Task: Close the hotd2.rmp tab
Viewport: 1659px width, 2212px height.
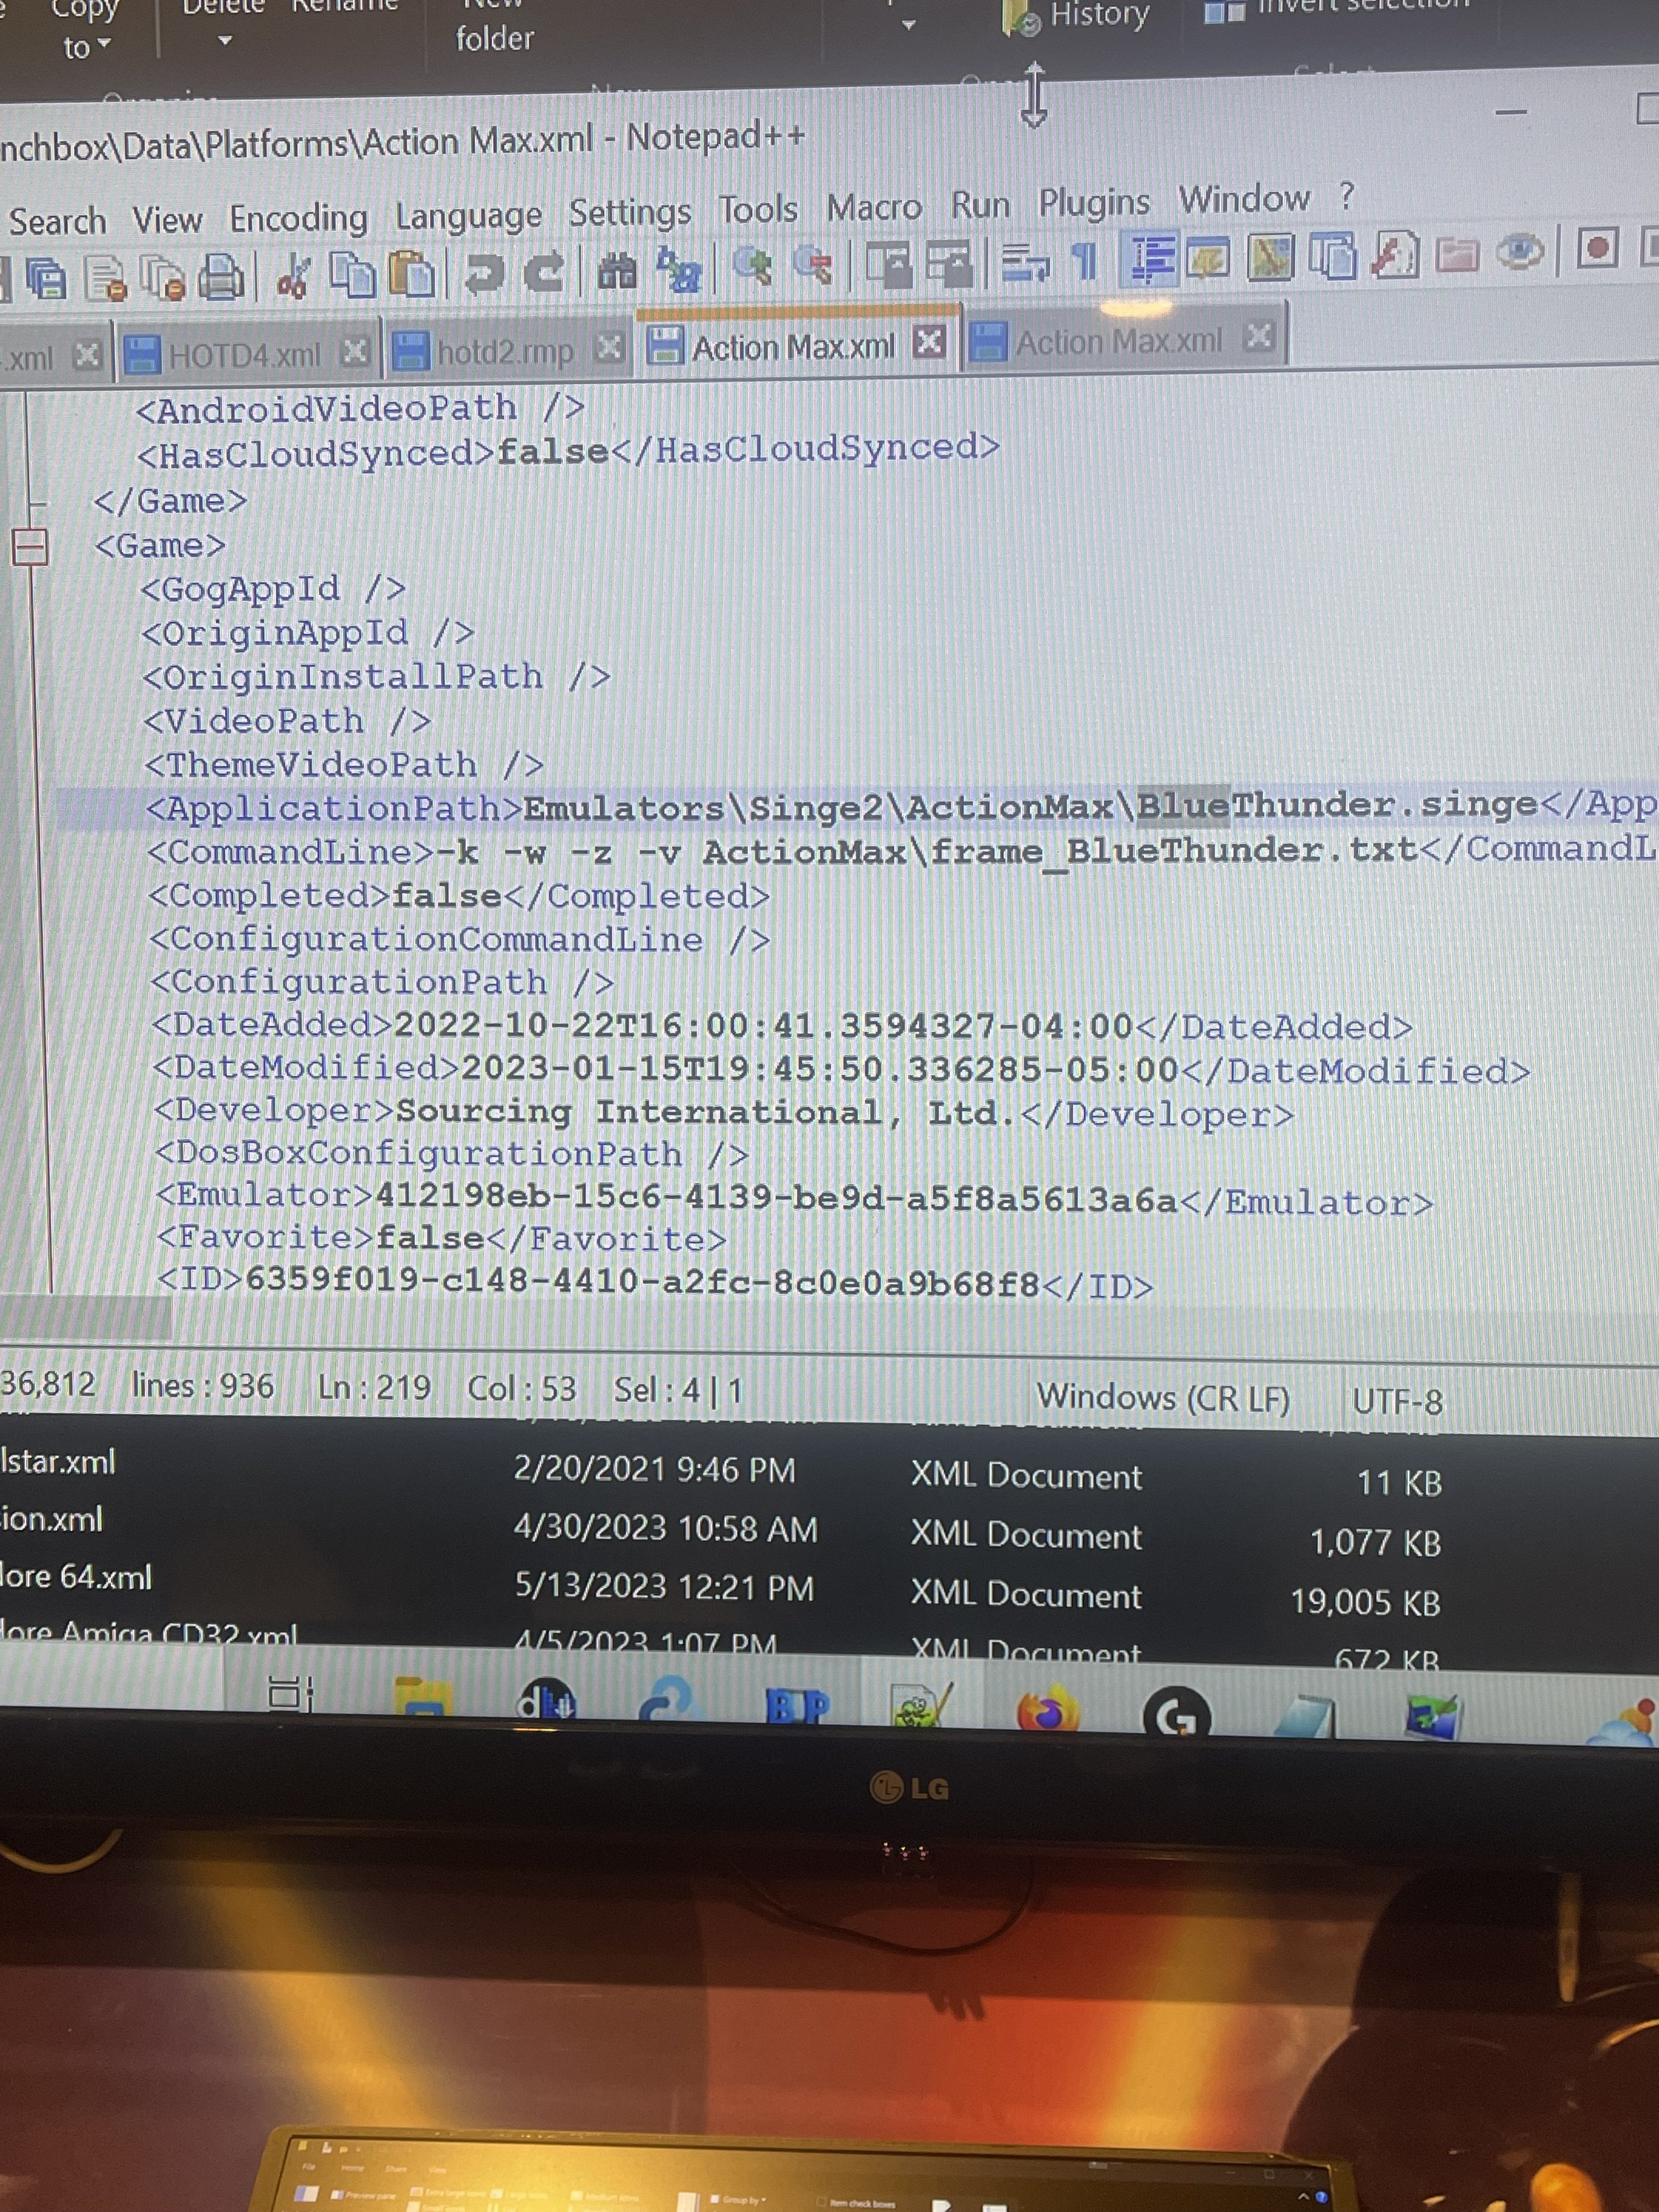Action: click(x=609, y=347)
